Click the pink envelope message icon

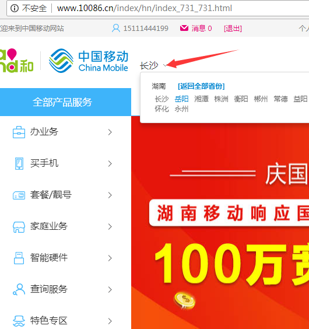pos(184,28)
